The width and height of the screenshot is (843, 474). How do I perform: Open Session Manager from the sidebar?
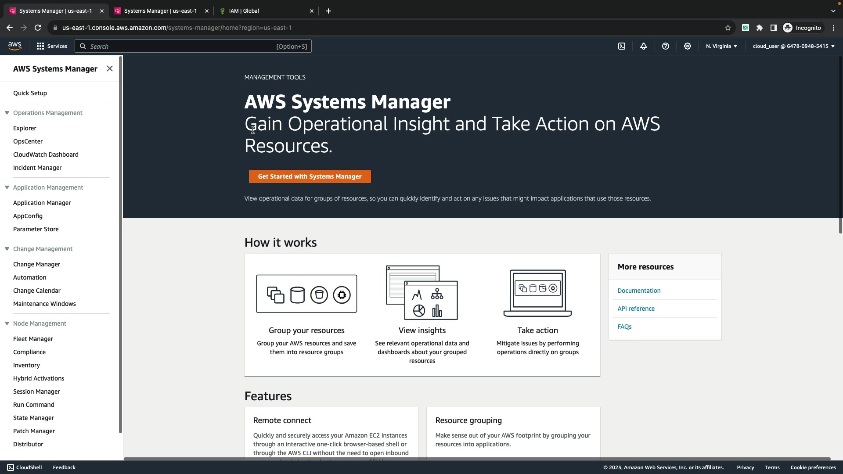[x=36, y=391]
